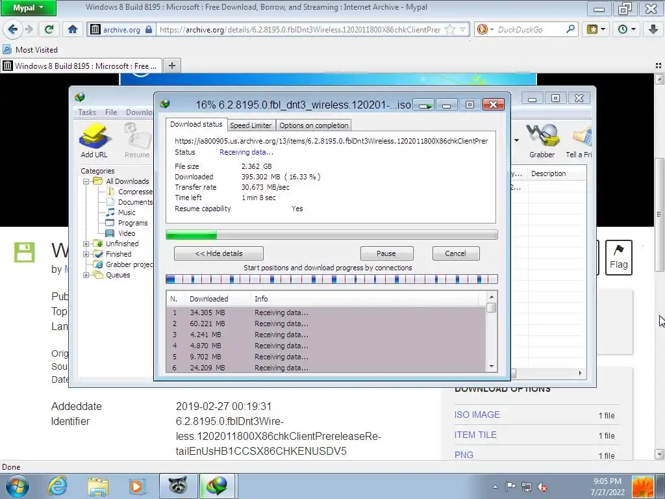665x499 pixels.
Task: Click the muted volume tray icon
Action: 542,487
